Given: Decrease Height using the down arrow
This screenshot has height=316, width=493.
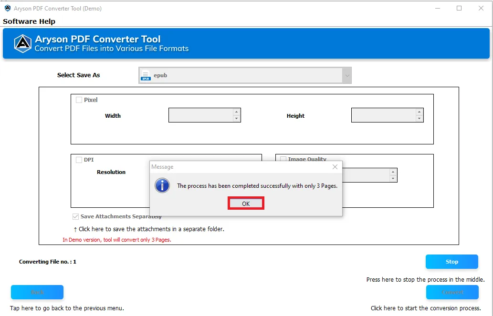Looking at the screenshot, I should click(419, 118).
